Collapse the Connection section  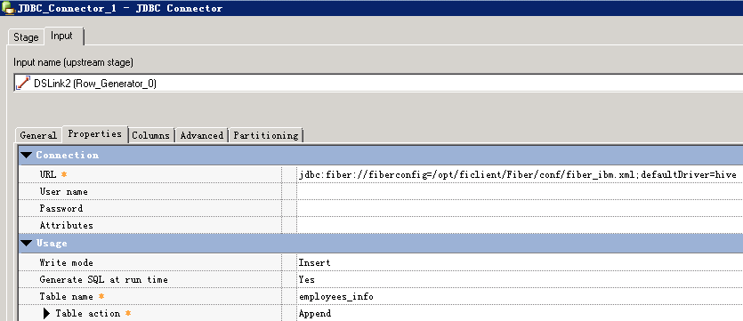[26, 156]
